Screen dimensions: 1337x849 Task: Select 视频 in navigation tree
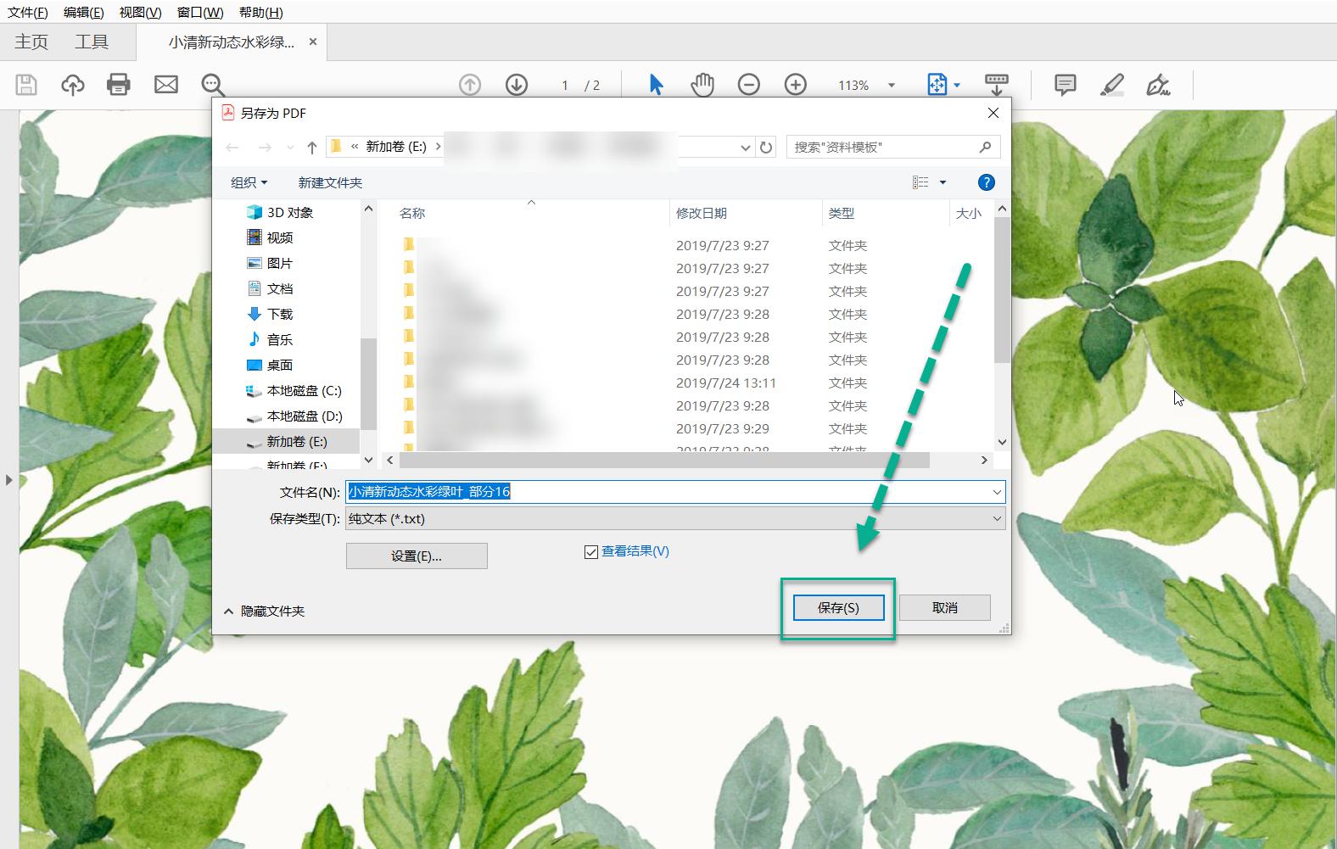click(270, 237)
